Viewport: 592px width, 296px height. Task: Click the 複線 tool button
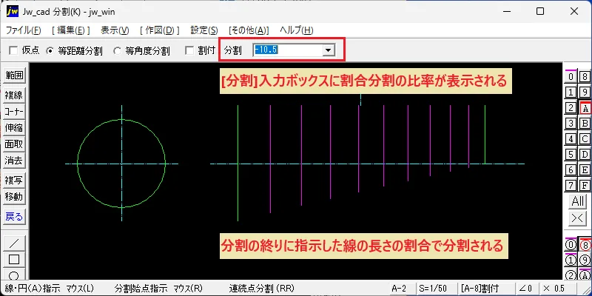coord(14,95)
